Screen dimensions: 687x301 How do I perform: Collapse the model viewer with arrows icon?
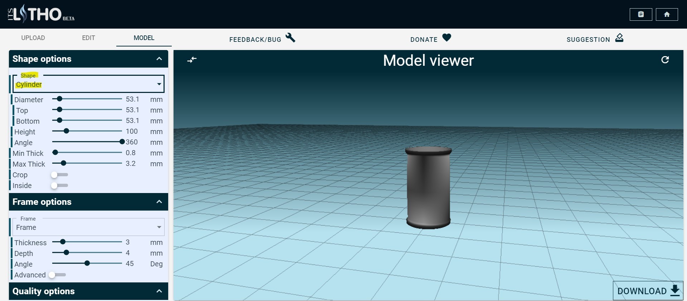192,60
